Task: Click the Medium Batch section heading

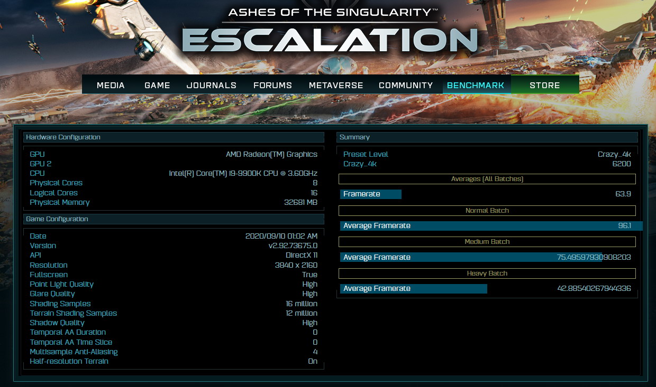Action: pyautogui.click(x=487, y=242)
